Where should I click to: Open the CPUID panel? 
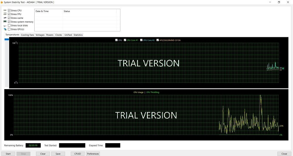78,154
